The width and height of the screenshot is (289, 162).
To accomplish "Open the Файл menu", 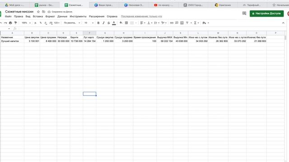I will [x=8, y=17].
